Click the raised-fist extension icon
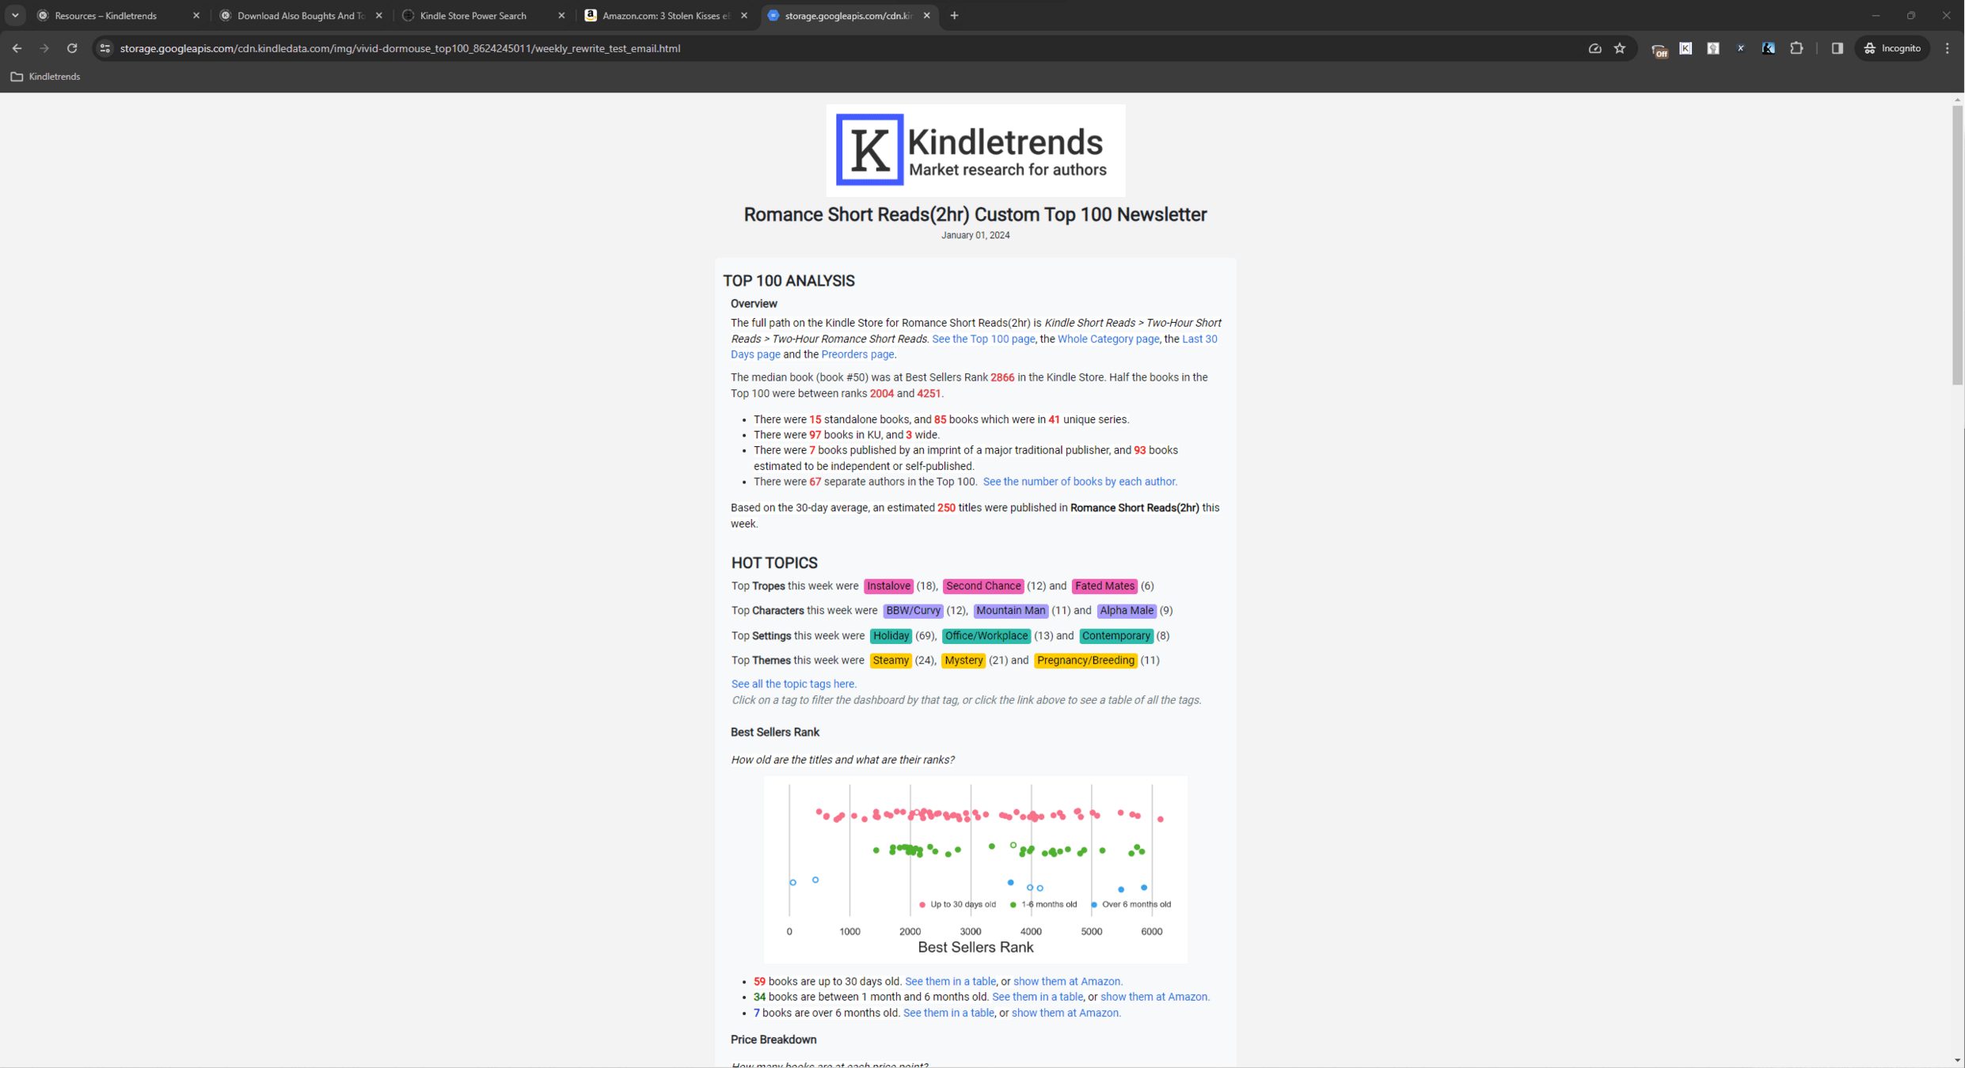 [1713, 48]
